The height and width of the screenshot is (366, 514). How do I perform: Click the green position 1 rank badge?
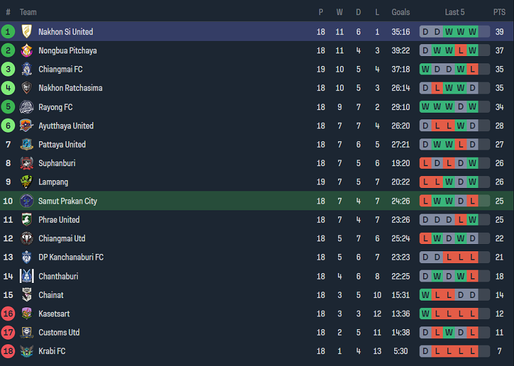pos(8,32)
